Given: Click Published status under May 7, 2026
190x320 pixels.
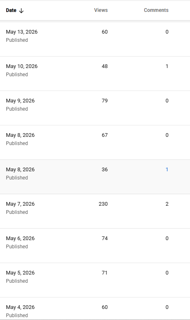Looking at the screenshot, I should pyautogui.click(x=17, y=212).
